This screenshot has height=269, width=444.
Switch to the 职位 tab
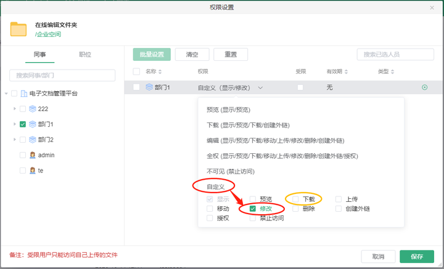(85, 55)
